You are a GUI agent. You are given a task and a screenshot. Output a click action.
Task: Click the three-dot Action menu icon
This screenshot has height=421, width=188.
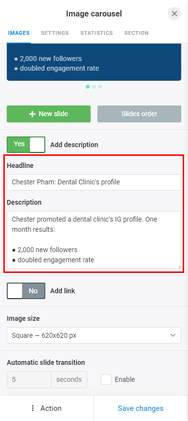tap(33, 408)
